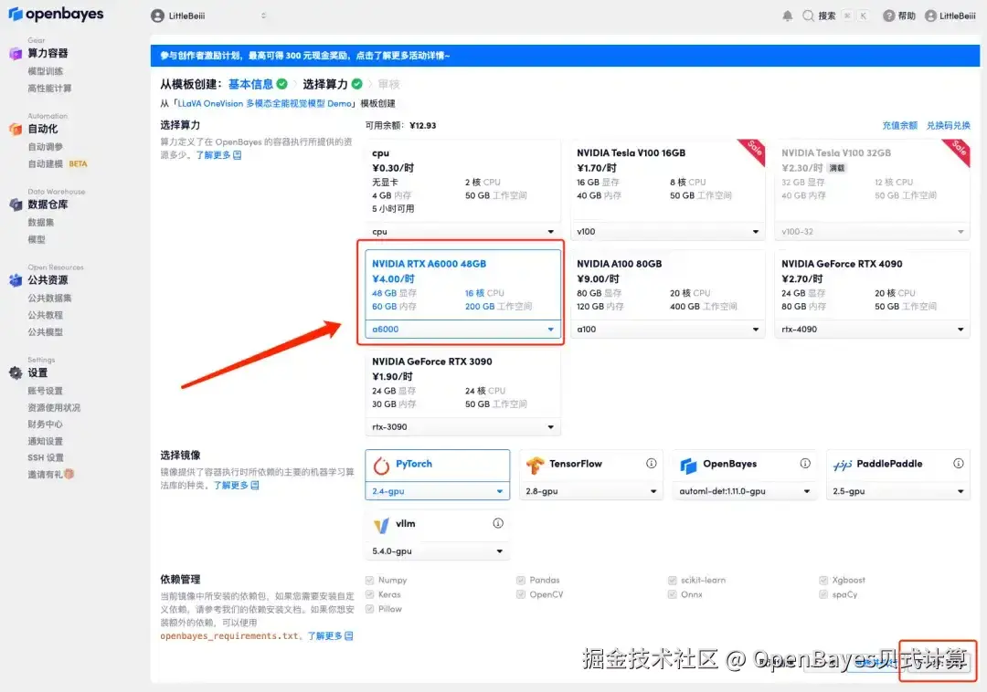The width and height of the screenshot is (987, 692).
Task: Click the 设置 gear icon
Action: (x=16, y=372)
